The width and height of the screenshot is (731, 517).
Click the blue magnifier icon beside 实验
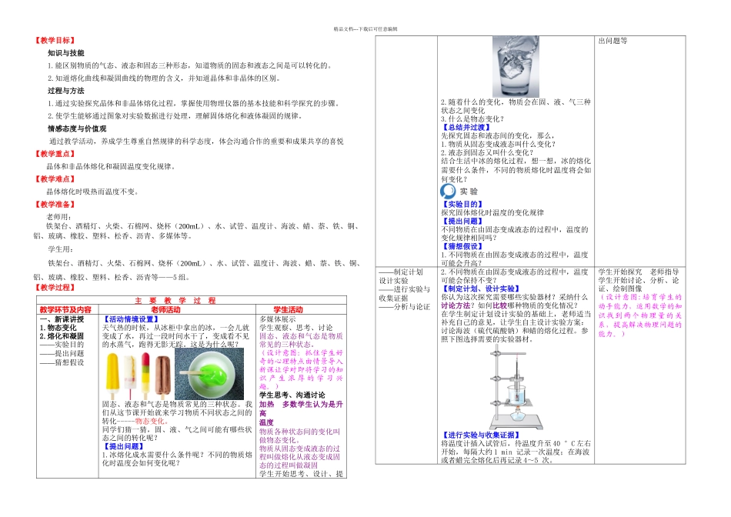[448, 191]
